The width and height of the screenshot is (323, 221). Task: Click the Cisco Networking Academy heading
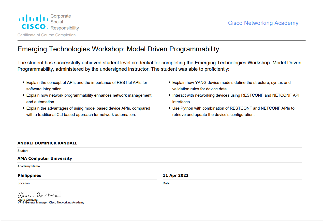click(x=263, y=23)
